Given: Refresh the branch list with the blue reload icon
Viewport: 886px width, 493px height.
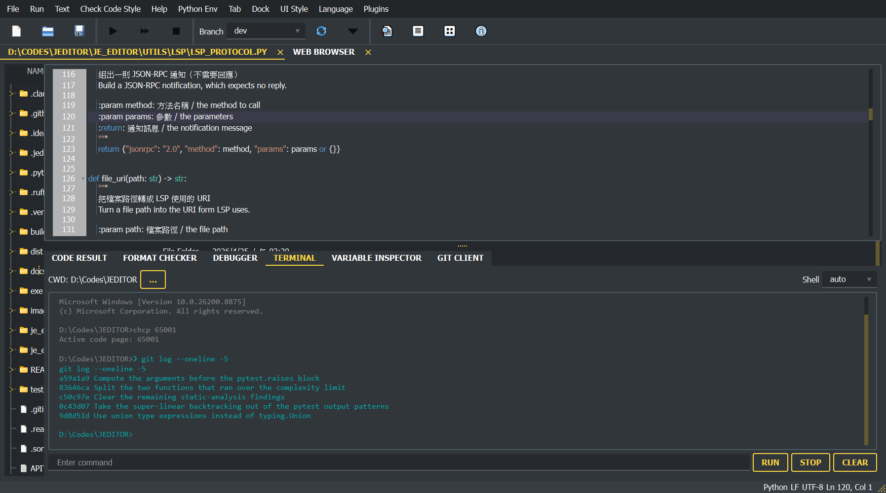Looking at the screenshot, I should pos(321,31).
